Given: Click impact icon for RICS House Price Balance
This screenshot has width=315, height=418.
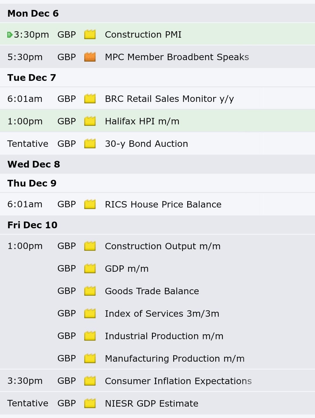Looking at the screenshot, I should 90,204.
